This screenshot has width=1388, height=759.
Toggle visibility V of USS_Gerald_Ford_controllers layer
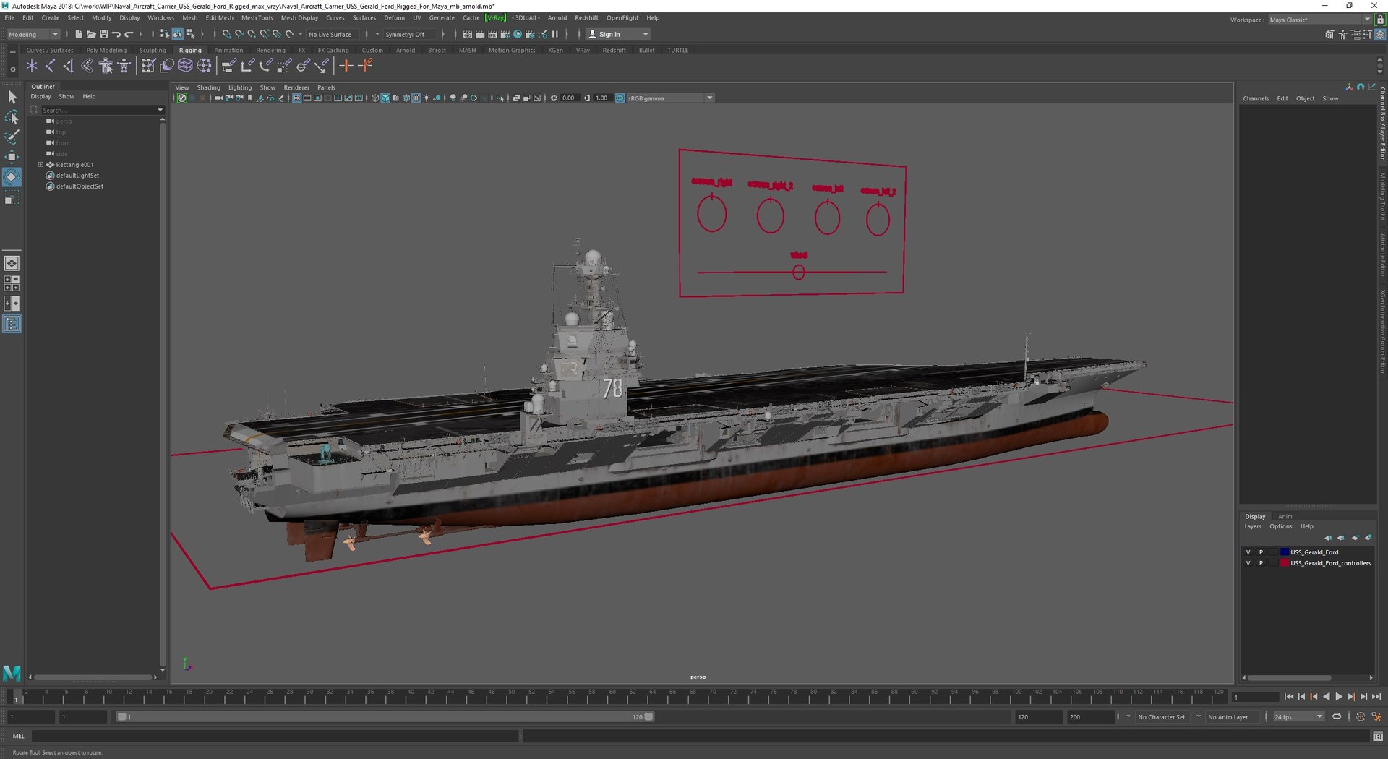[1248, 563]
